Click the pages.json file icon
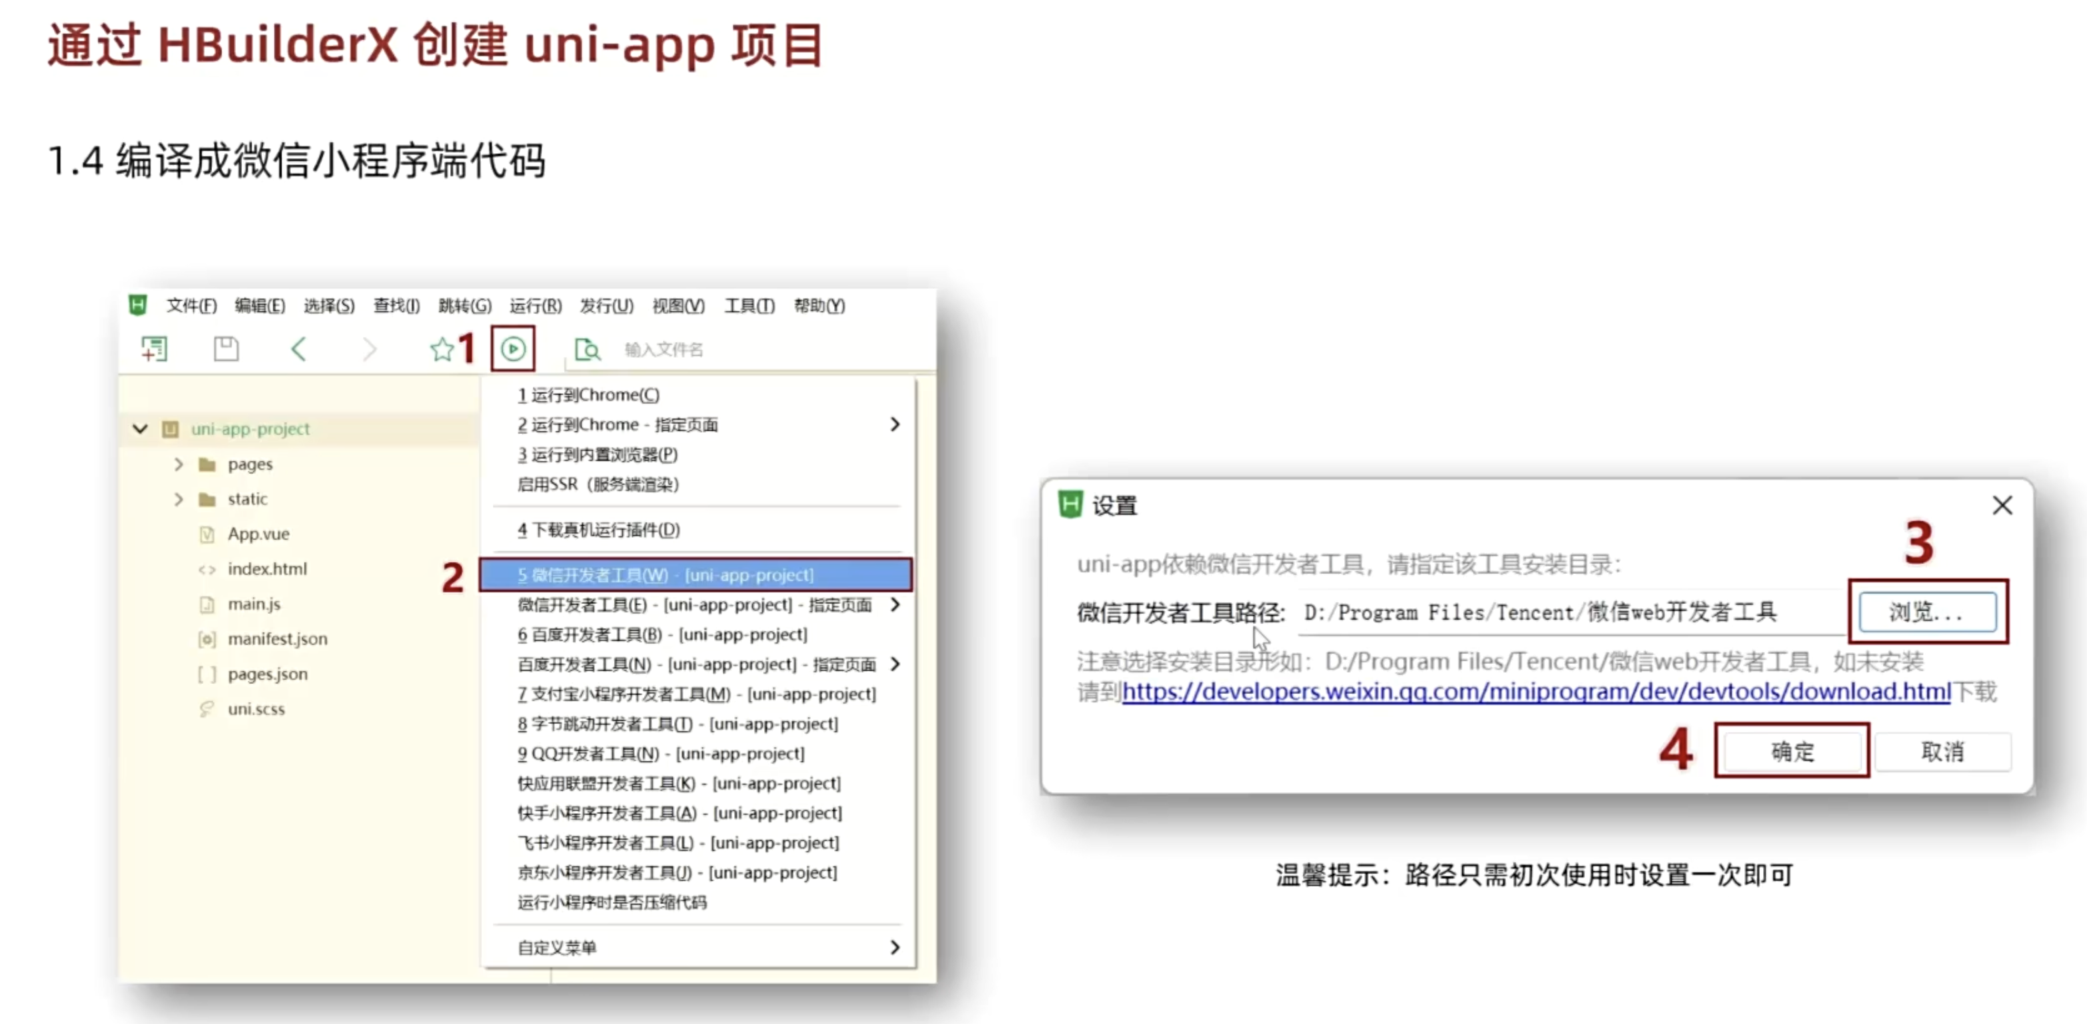Viewport: 2087px width, 1024px height. click(207, 674)
